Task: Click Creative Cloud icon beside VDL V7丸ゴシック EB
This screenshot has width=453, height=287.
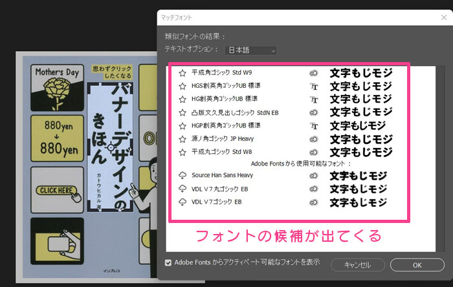Action: (x=314, y=189)
